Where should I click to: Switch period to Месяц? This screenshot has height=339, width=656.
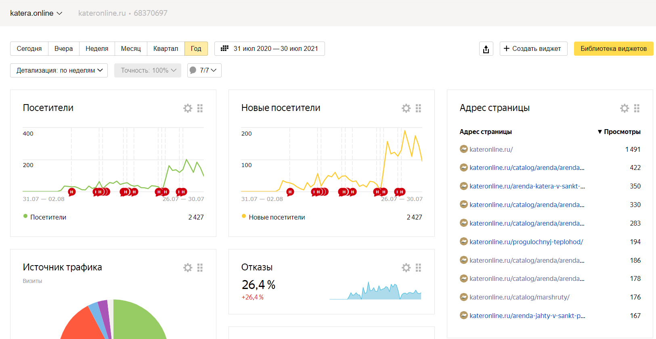pyautogui.click(x=131, y=48)
